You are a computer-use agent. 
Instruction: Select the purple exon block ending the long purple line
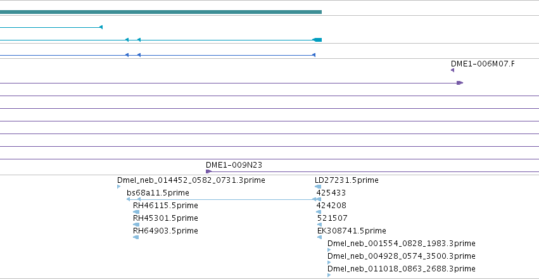pos(460,83)
